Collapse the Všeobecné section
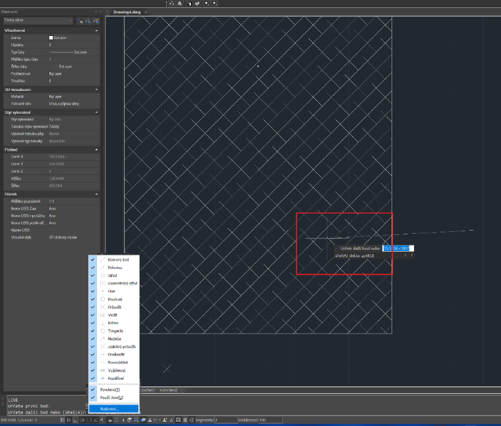The height and width of the screenshot is (426, 501). tap(96, 31)
